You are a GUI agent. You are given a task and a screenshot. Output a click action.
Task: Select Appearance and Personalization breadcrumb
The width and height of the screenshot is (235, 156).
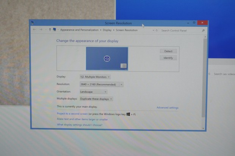click(79, 30)
